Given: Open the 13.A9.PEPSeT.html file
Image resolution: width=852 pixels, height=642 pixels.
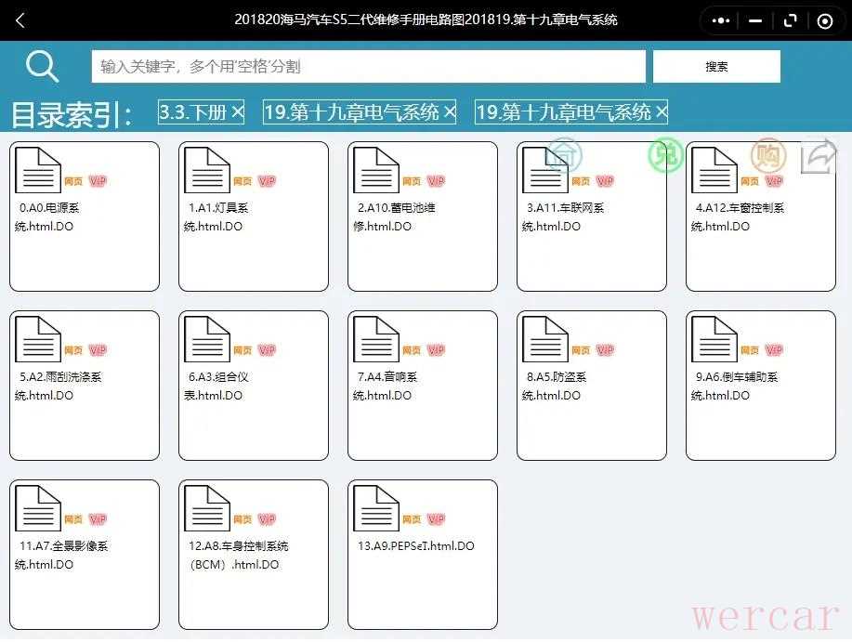Looking at the screenshot, I should (423, 554).
